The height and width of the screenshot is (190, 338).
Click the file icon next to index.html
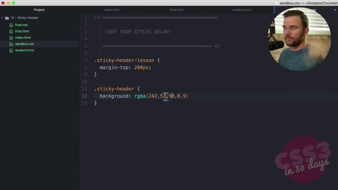click(11, 38)
